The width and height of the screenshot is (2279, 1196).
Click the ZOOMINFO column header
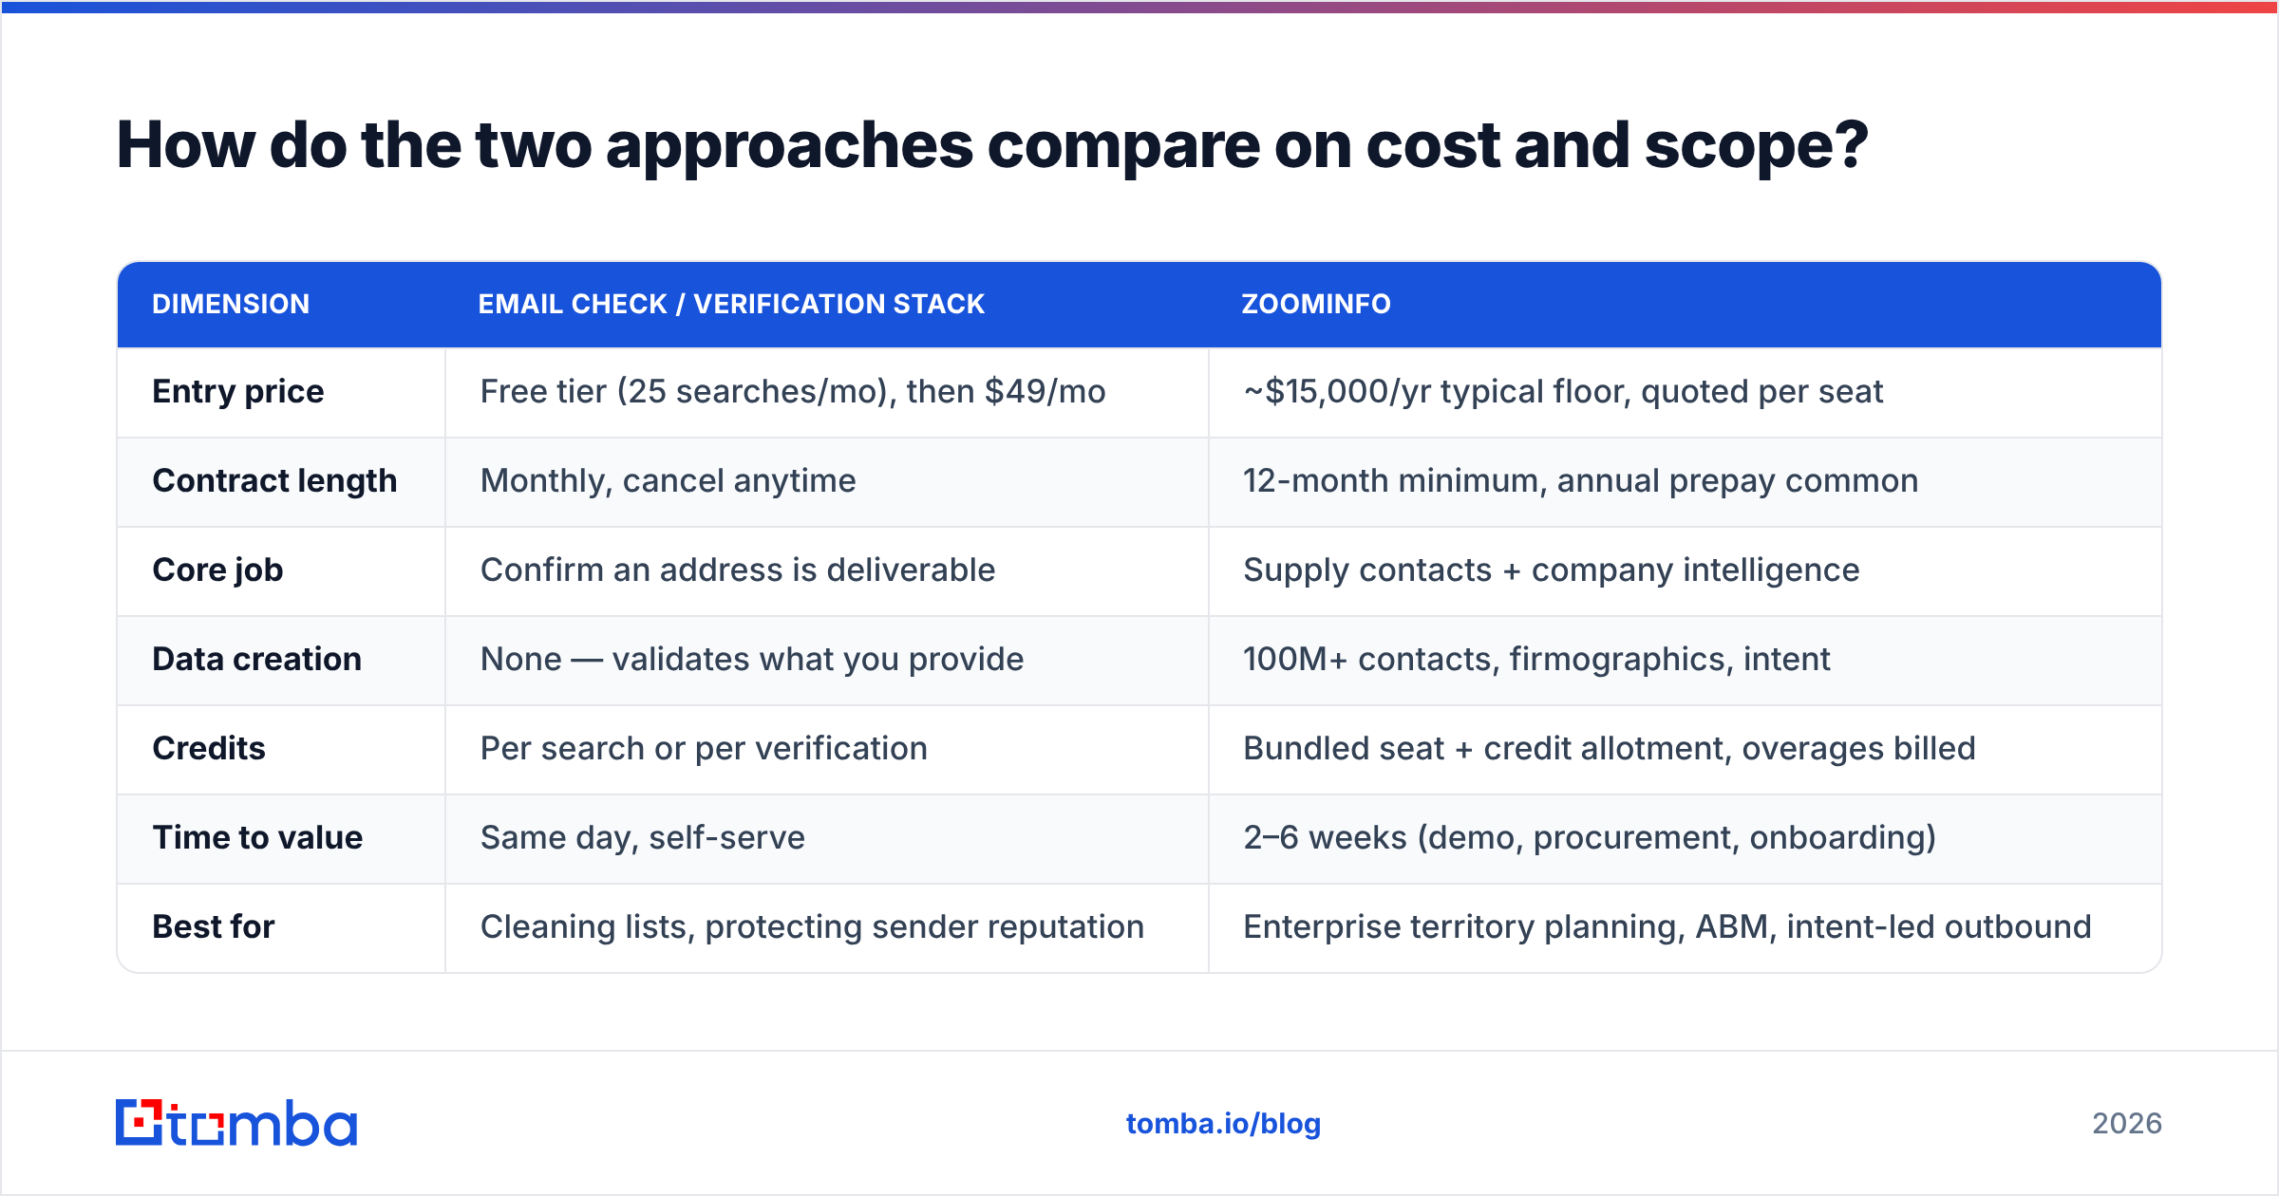(x=1316, y=304)
